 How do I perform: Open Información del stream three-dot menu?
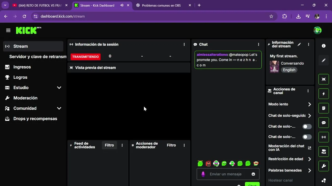point(308,44)
